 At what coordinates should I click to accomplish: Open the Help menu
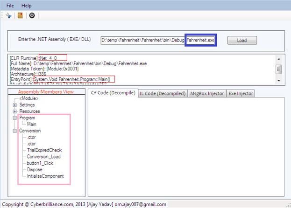[x=27, y=6]
